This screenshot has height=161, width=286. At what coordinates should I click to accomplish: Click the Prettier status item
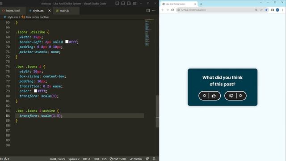click(x=136, y=159)
